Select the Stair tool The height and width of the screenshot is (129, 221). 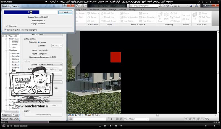pyautogui.click(x=91, y=21)
